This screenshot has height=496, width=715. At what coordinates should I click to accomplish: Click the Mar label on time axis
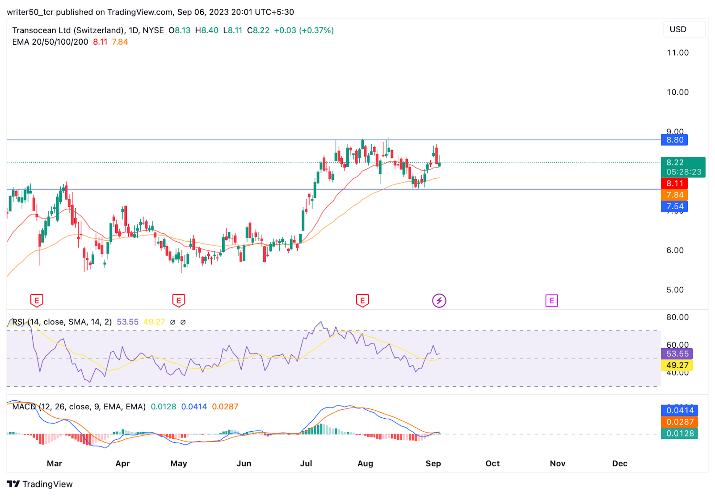point(55,463)
